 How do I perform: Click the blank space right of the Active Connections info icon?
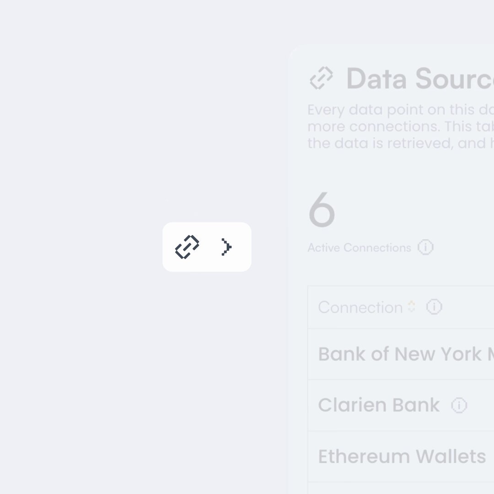pos(463,247)
